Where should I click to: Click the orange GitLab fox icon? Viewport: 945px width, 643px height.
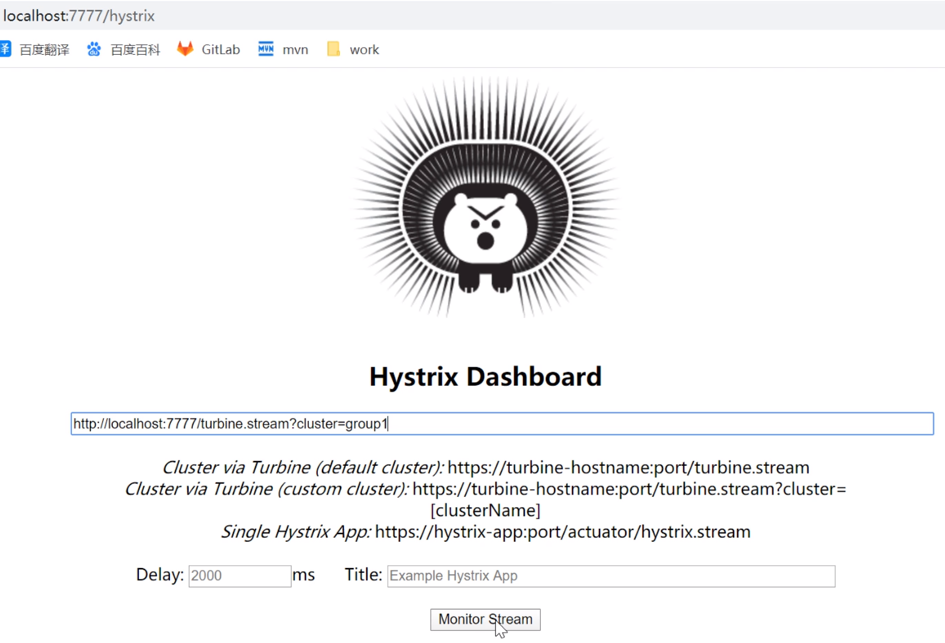(x=185, y=49)
